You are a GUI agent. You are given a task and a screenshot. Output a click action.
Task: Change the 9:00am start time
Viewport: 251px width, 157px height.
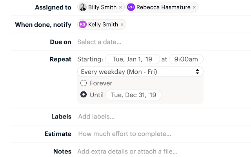pos(186,59)
